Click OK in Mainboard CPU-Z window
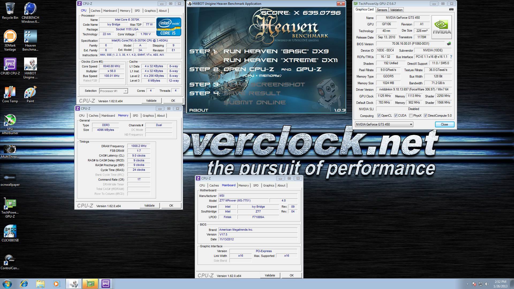The height and width of the screenshot is (289, 514). click(x=292, y=275)
